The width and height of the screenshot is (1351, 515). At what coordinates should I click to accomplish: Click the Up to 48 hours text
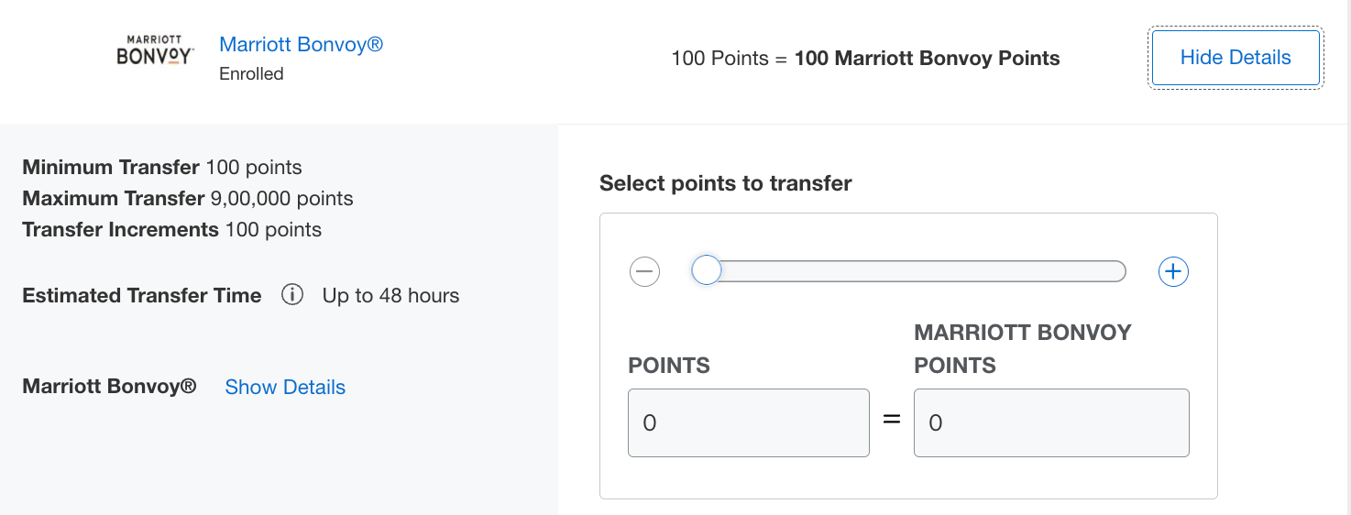[390, 296]
